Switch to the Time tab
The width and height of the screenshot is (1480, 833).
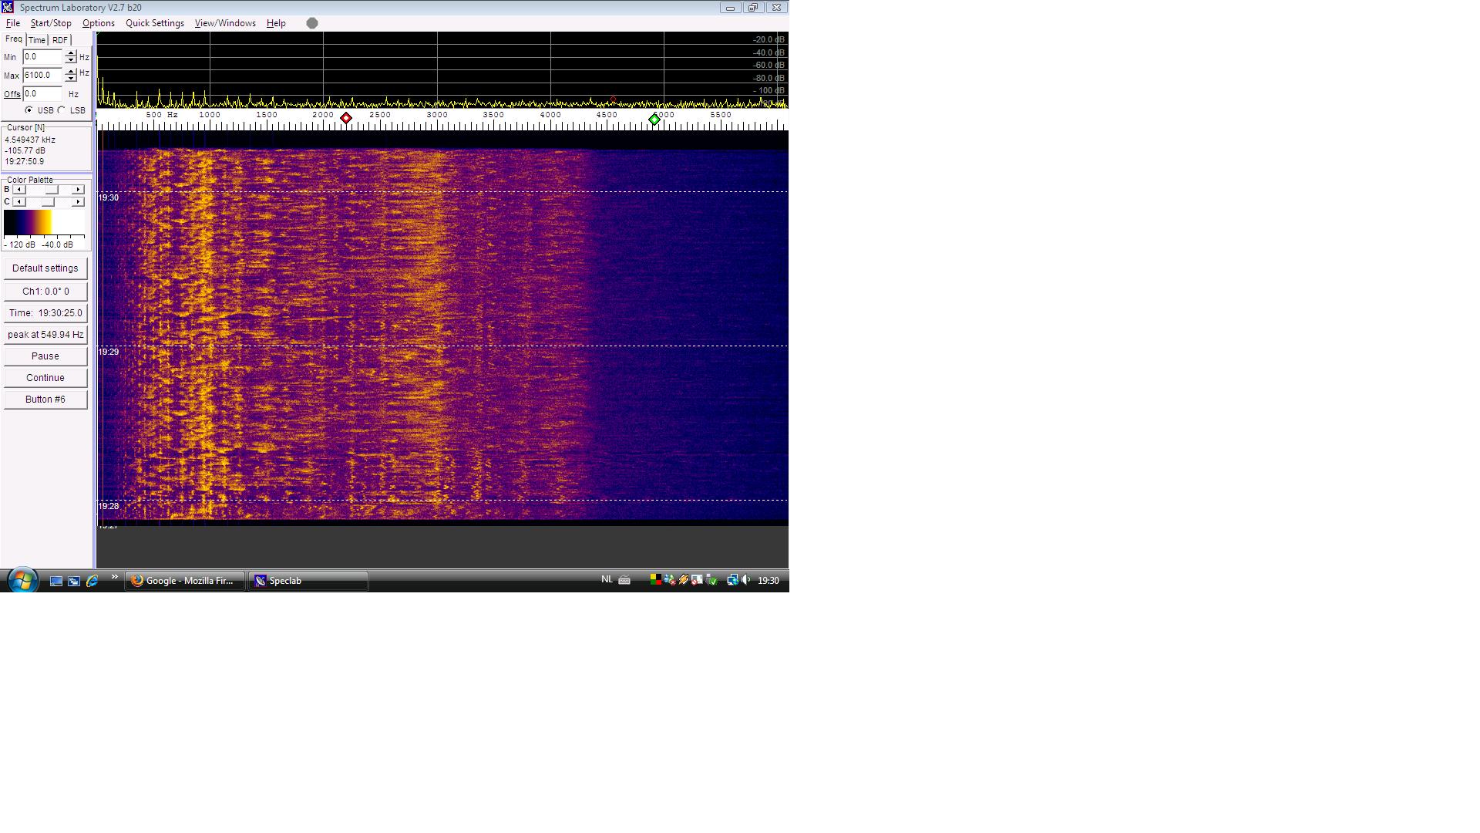pos(37,40)
